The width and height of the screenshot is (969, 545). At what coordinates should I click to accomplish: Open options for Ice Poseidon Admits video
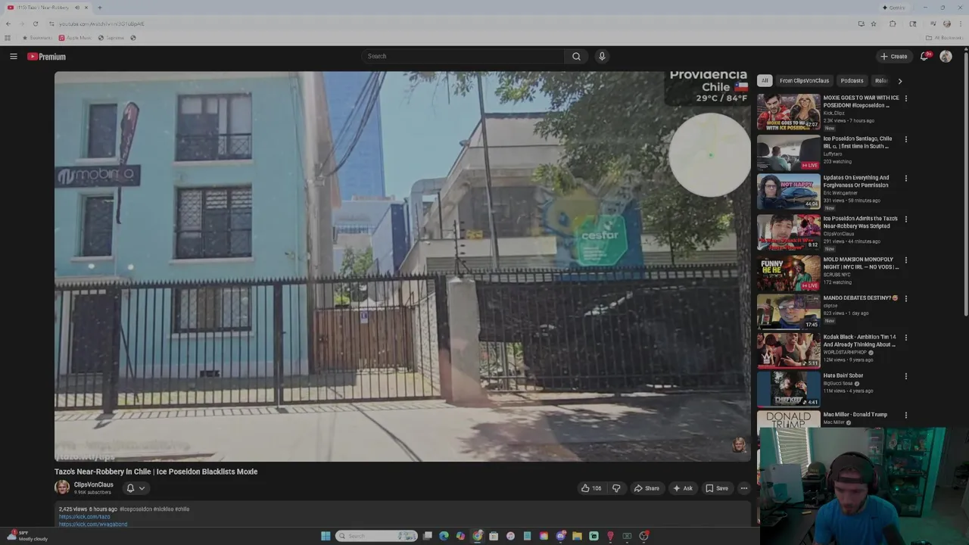[905, 220]
